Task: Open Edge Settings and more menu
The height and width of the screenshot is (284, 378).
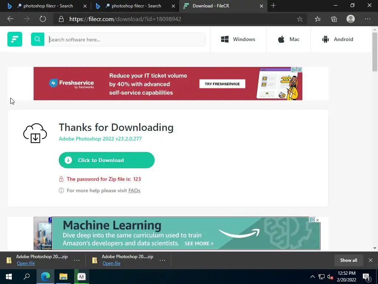Action: [x=368, y=19]
